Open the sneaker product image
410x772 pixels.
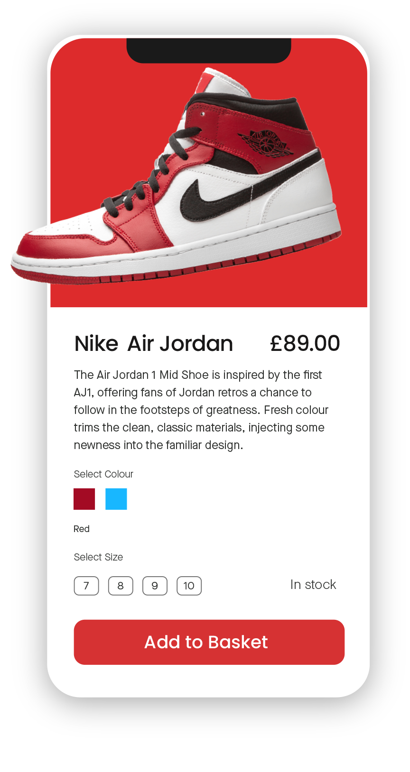pyautogui.click(x=177, y=176)
